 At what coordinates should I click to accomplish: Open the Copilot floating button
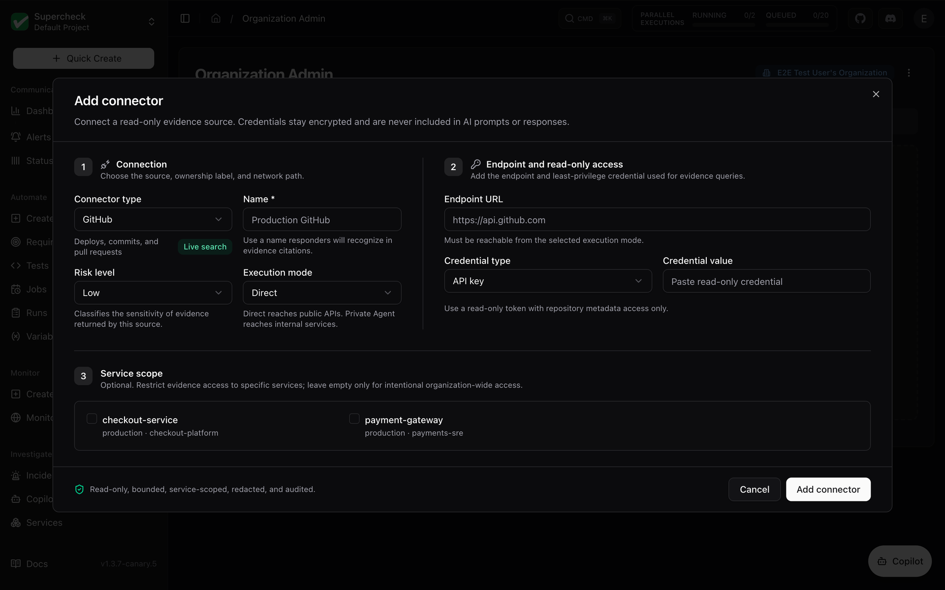[x=900, y=561]
